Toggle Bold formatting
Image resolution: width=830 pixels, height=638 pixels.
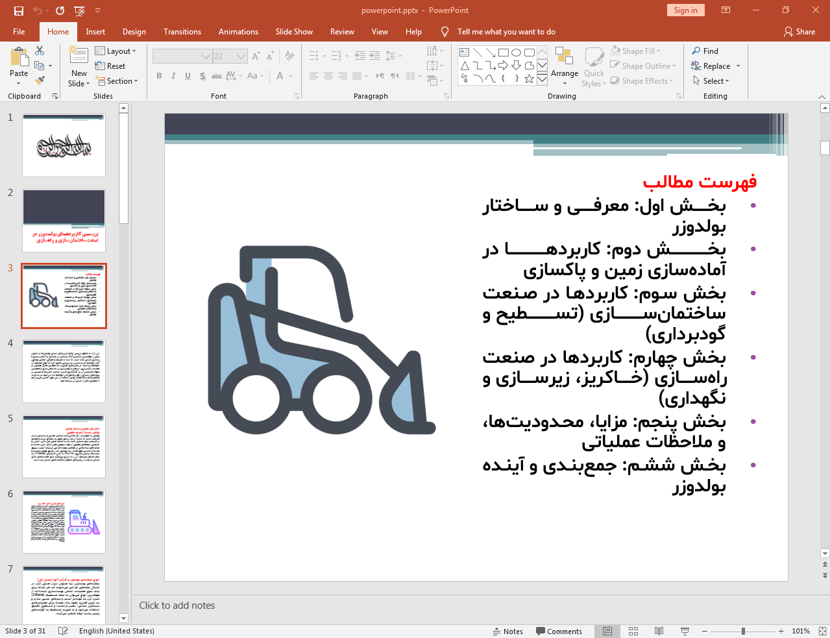[159, 76]
